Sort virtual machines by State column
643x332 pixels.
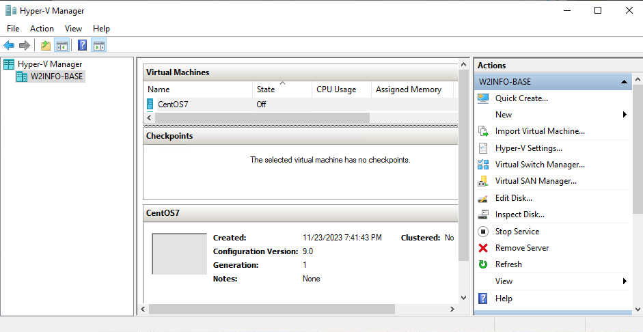click(282, 89)
